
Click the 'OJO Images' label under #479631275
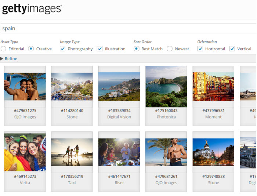click(x=25, y=117)
